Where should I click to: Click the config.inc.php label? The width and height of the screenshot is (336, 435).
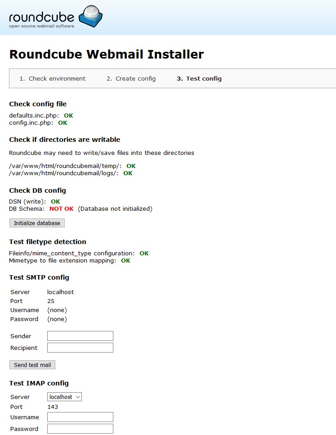coord(31,122)
